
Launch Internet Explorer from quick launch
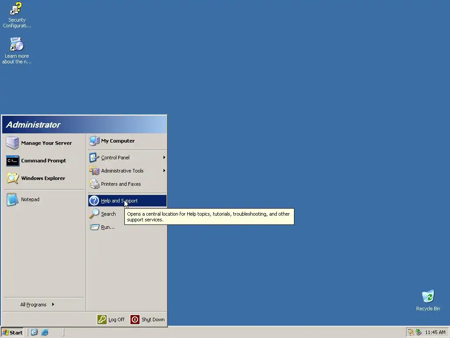click(45, 333)
